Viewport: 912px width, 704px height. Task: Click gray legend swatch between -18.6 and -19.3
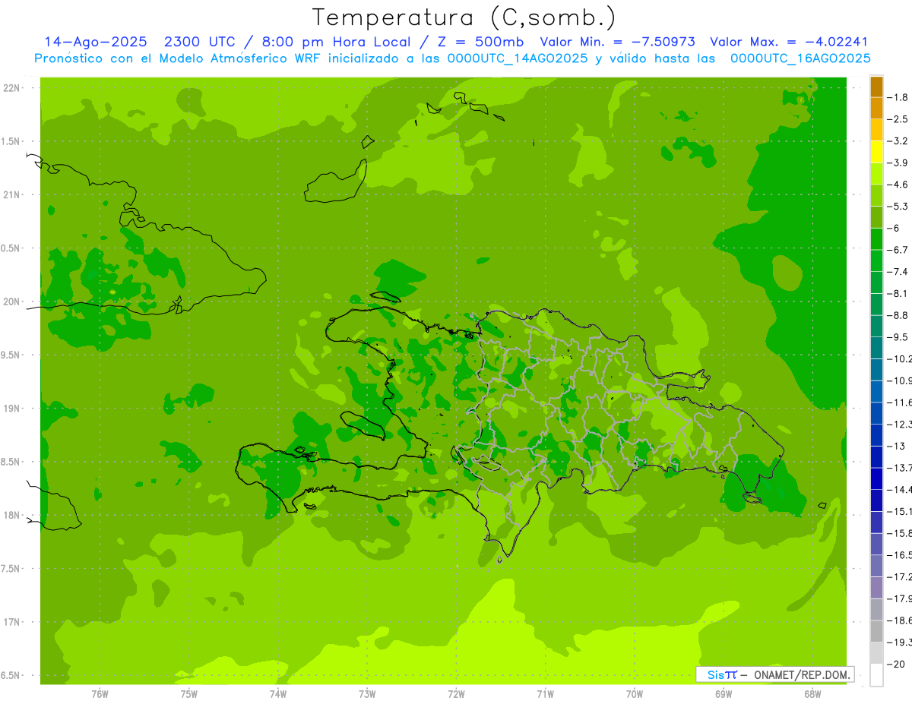[876, 631]
